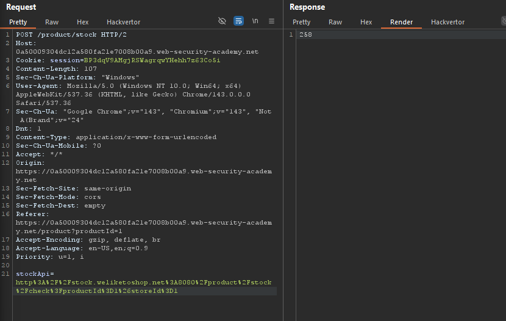Click the session cookie value

[152, 60]
